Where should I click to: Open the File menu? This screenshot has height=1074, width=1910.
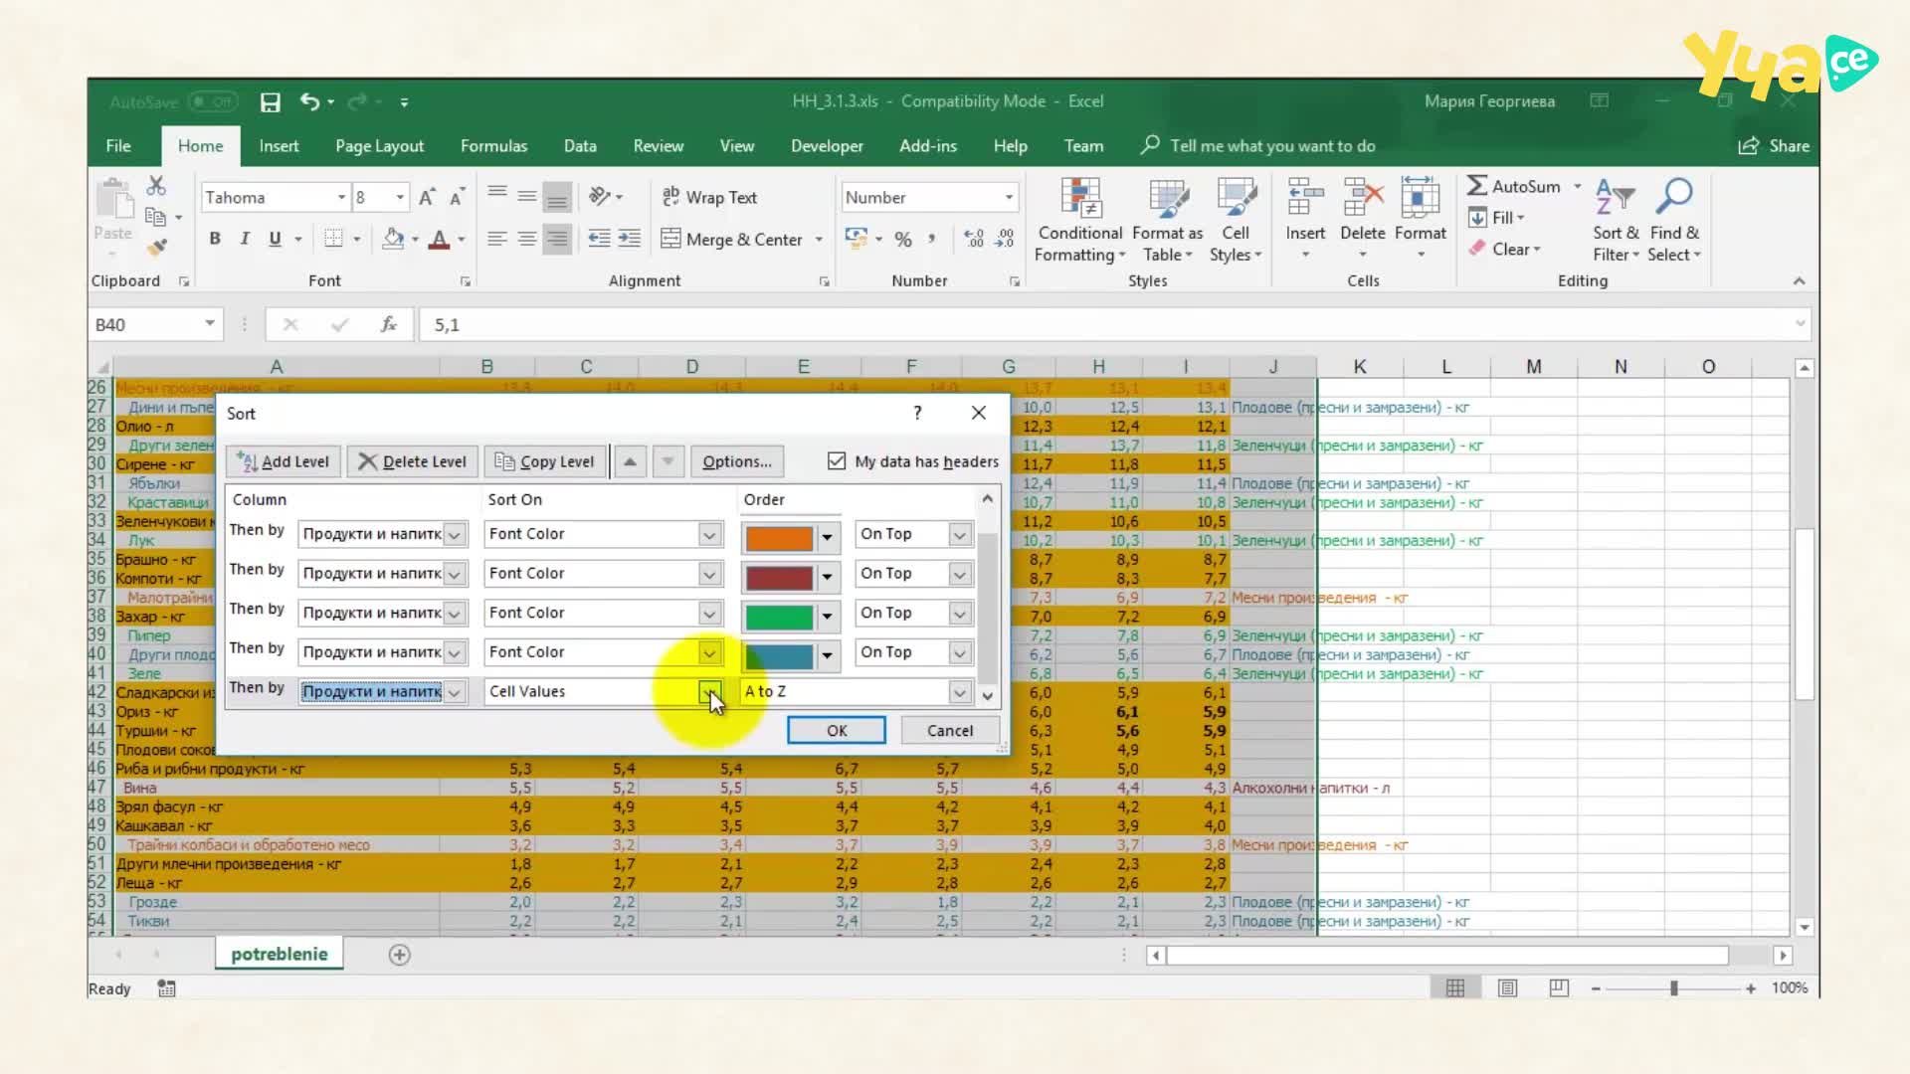118,146
